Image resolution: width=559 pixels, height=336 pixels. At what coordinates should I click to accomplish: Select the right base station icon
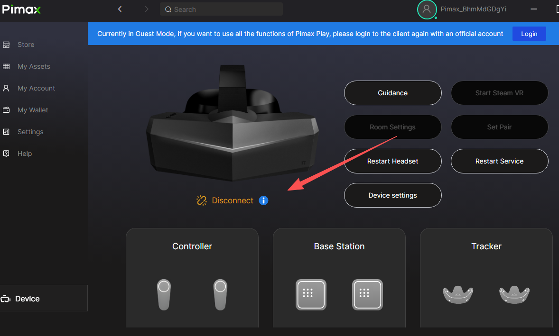coord(367,295)
